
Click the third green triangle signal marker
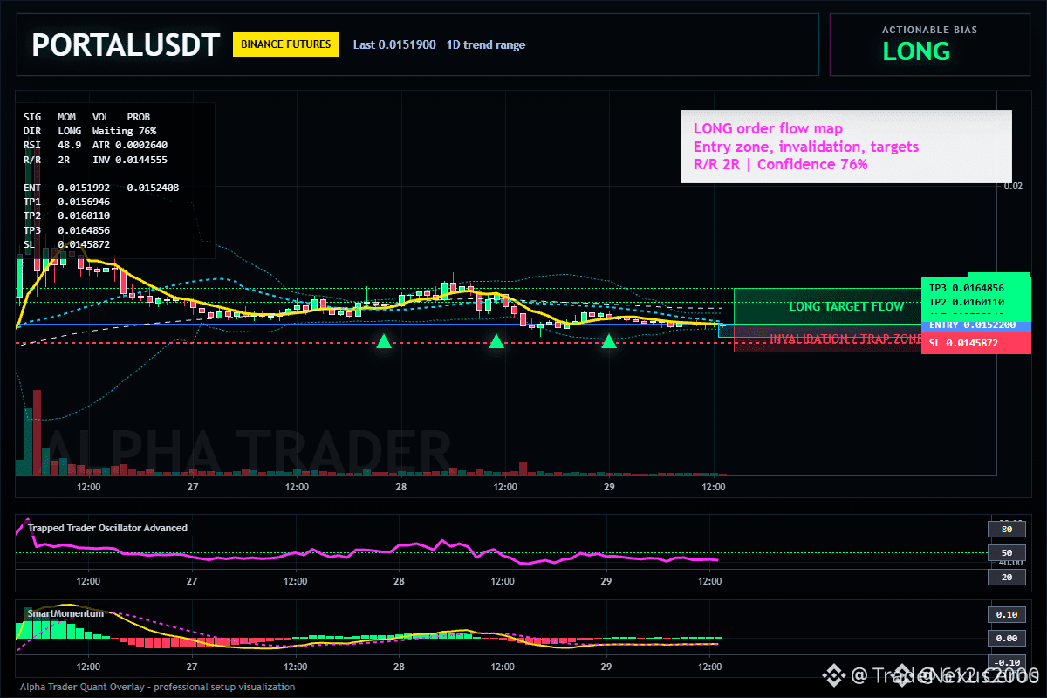tap(609, 341)
